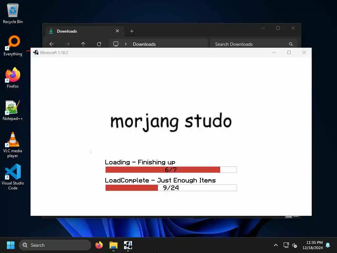Click the Downloads breadcrumb in address bar

(x=144, y=44)
